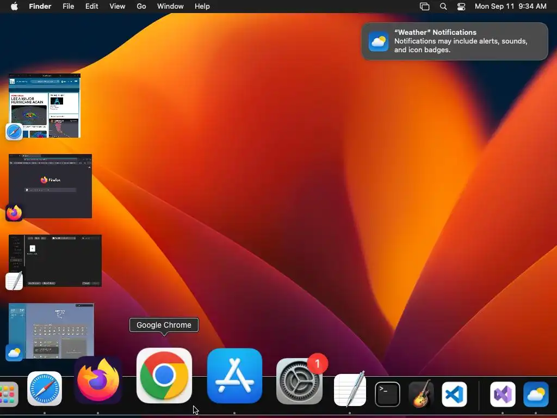
Task: Click the Firefox Stage Manager app icon
Action: point(14,213)
